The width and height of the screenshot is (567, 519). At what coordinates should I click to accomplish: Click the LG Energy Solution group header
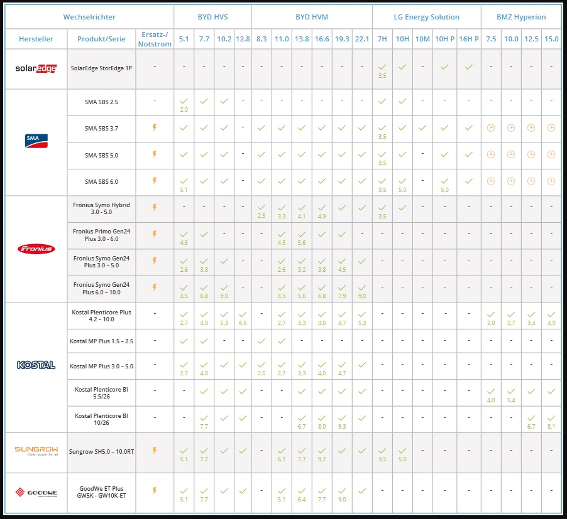coord(426,17)
